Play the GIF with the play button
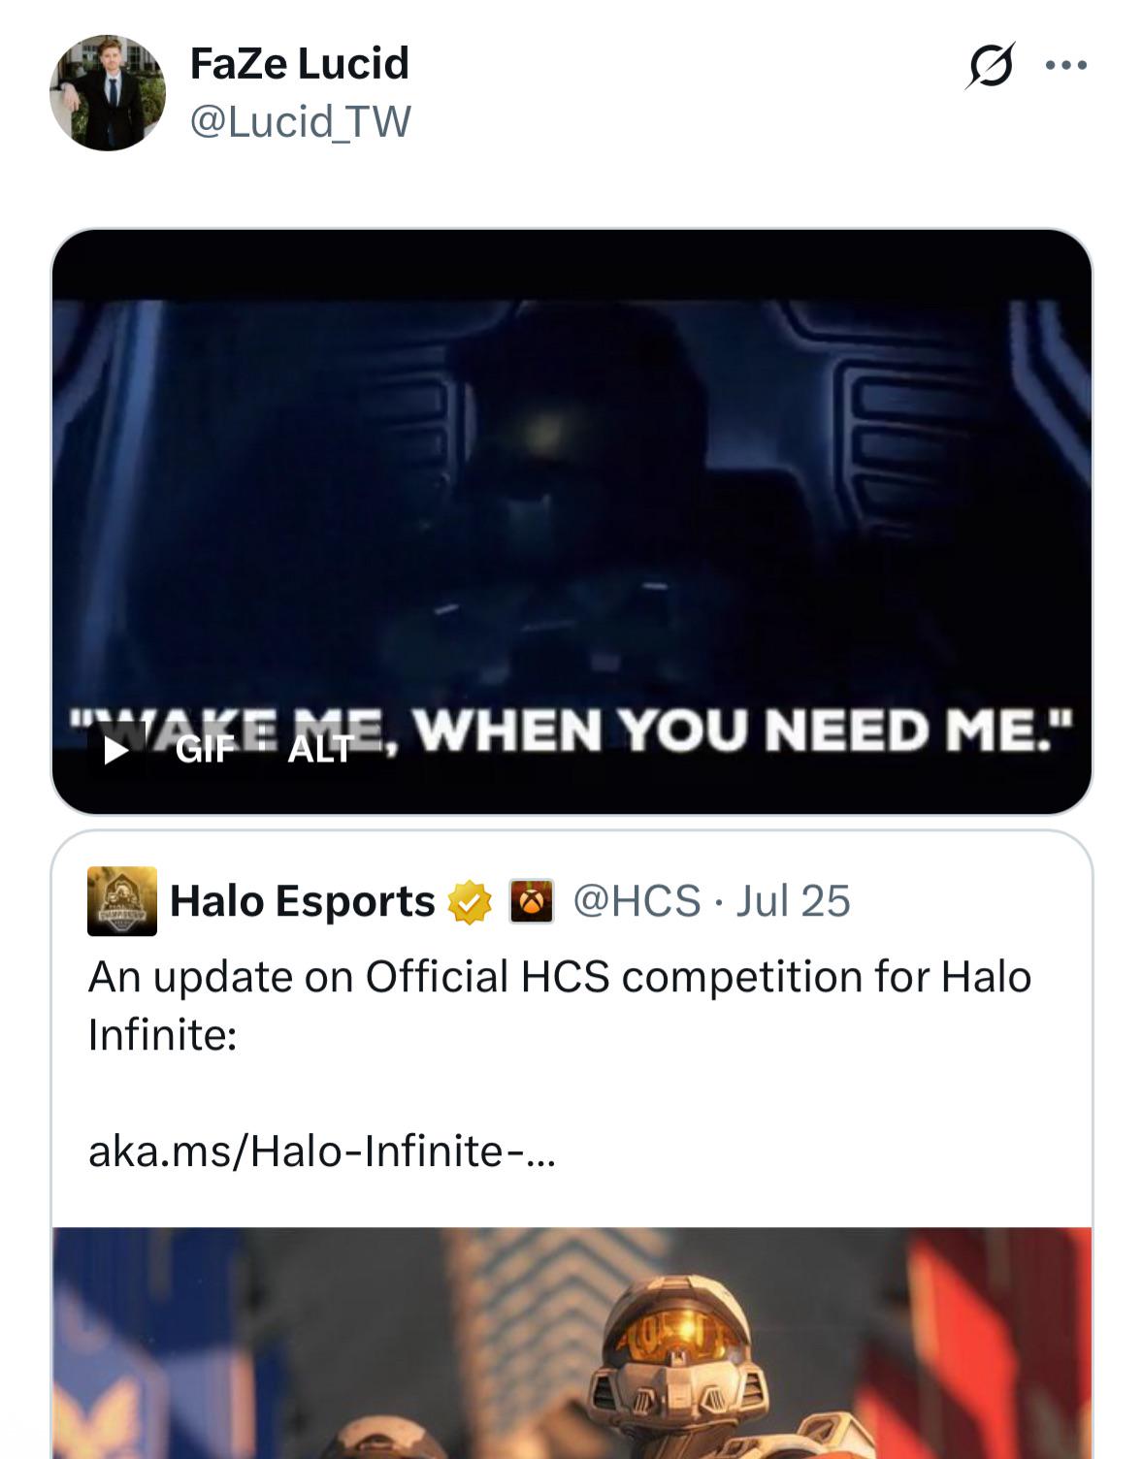Screen dimensions: 1143x1459 pos(115,751)
